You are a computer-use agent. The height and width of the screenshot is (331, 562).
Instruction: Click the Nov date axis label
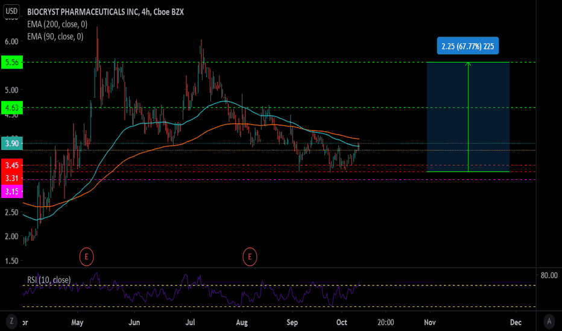[430, 323]
